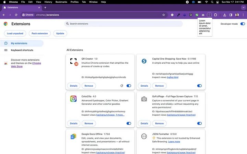Focus the Search extensions field
This screenshot has height=154, width=247.
(x=123, y=24)
